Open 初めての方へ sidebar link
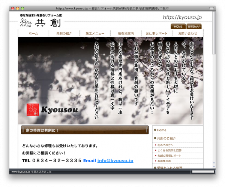225x187 pixels. tap(178, 145)
